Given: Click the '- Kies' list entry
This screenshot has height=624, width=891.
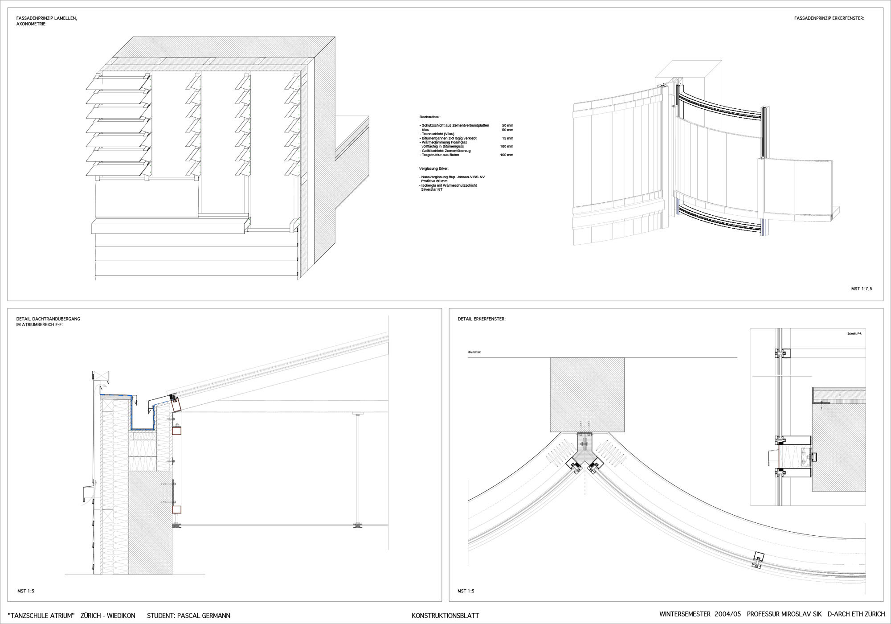Looking at the screenshot, I should tap(424, 130).
